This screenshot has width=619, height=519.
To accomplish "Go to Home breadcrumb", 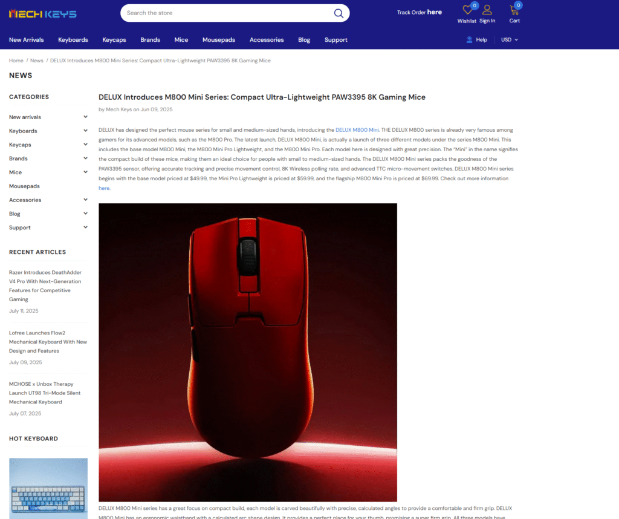I will 16,60.
